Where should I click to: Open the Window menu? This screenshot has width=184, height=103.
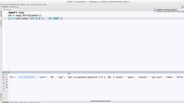[40, 5]
